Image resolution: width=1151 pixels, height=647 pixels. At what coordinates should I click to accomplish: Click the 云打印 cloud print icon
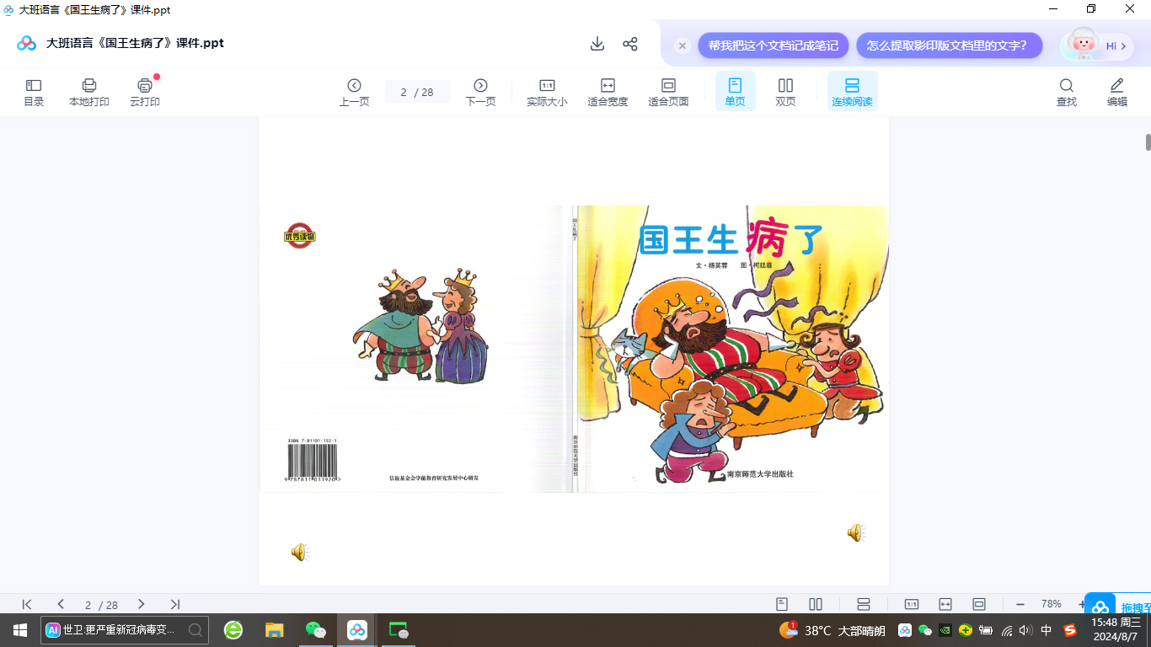click(145, 93)
